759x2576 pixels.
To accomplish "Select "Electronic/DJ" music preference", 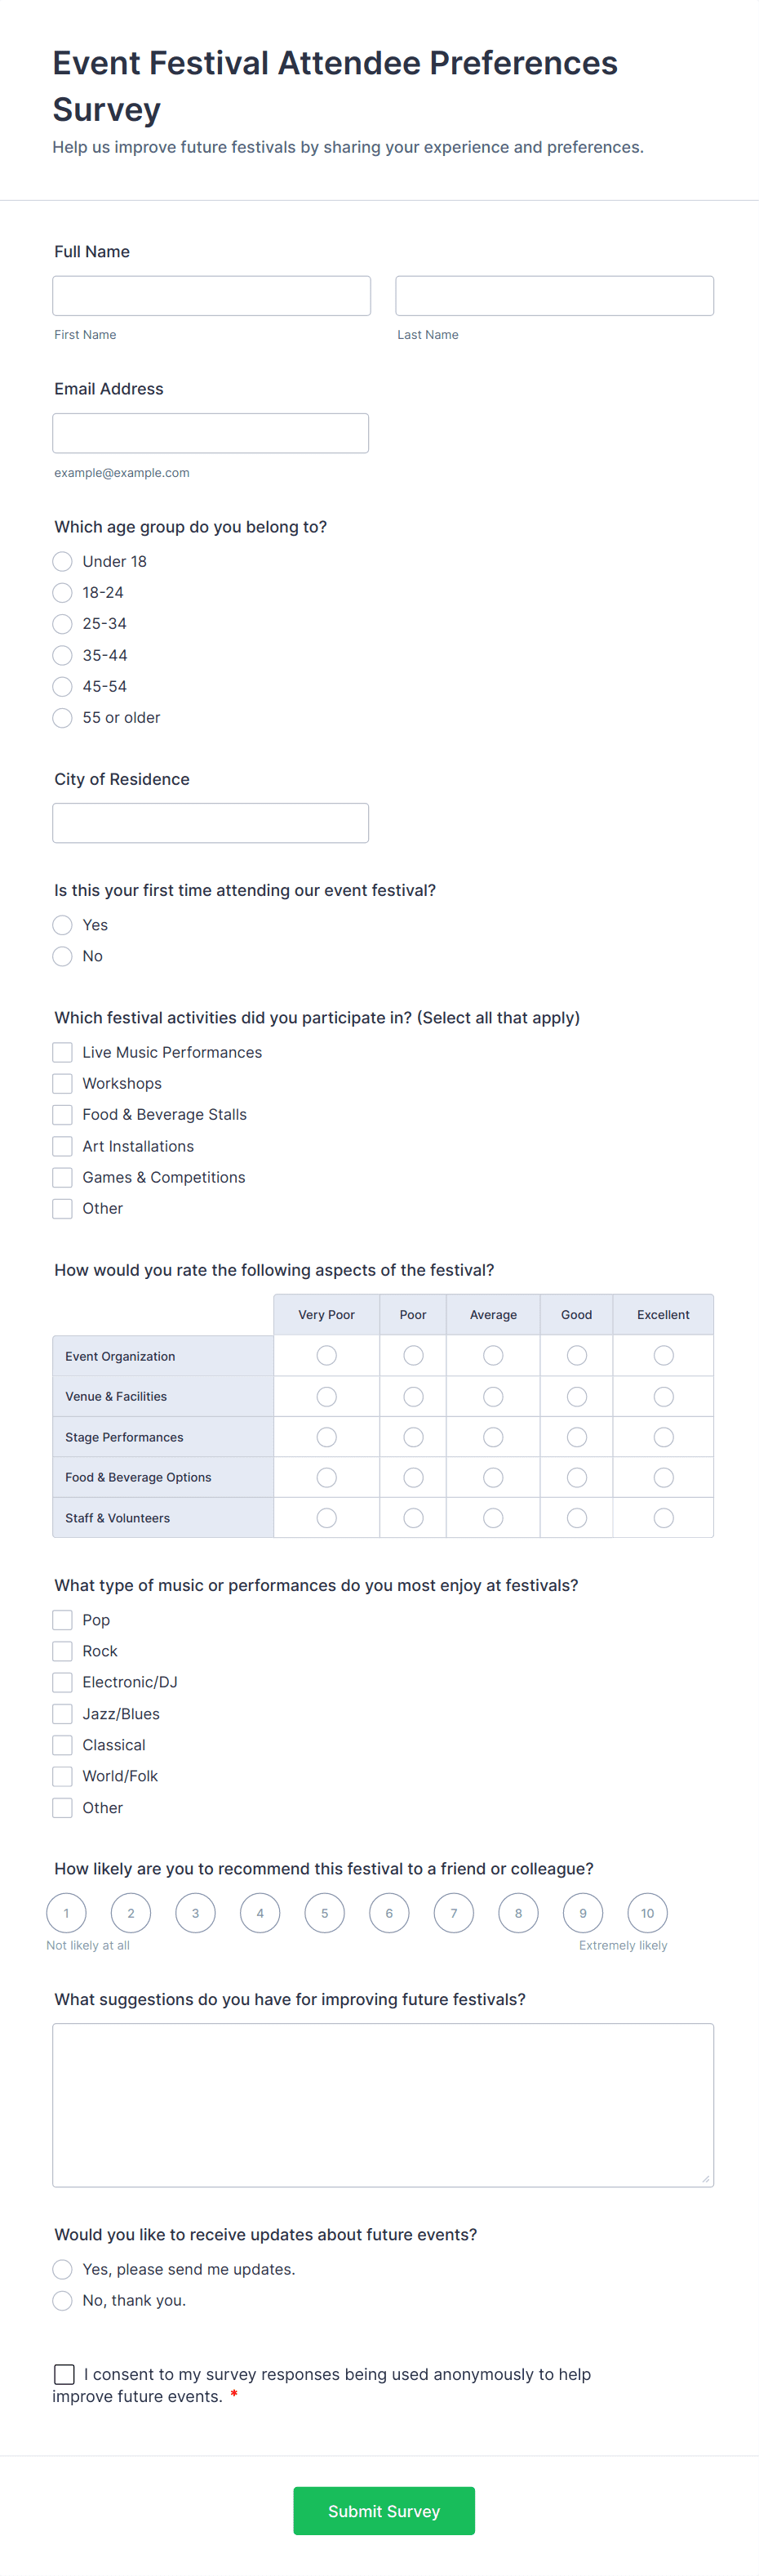I will tap(62, 1682).
